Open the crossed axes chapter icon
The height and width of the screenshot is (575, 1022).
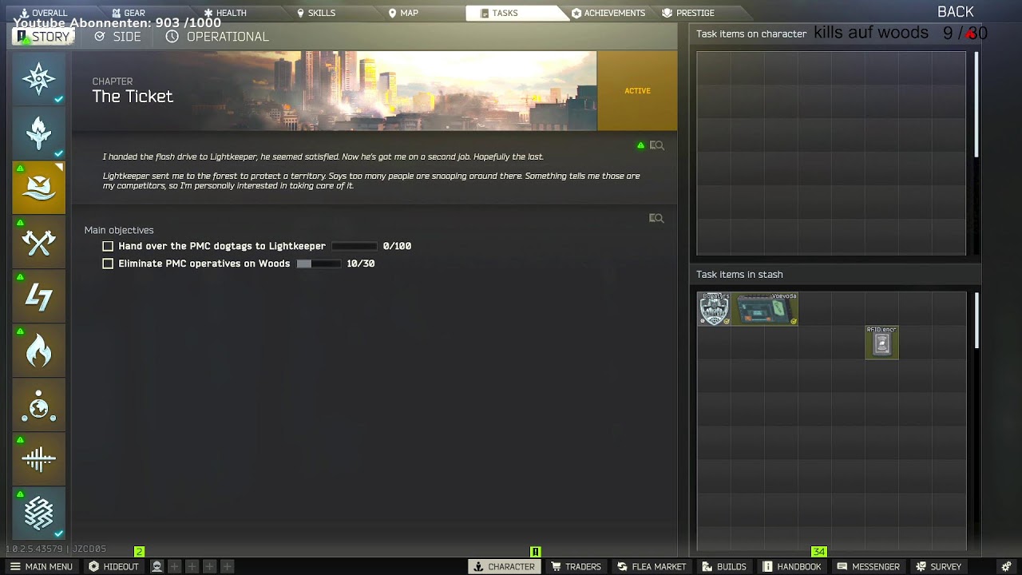(38, 242)
